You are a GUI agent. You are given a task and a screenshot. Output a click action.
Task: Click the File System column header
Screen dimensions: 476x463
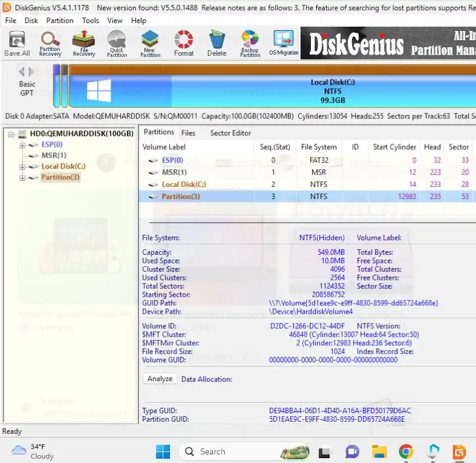[319, 147]
